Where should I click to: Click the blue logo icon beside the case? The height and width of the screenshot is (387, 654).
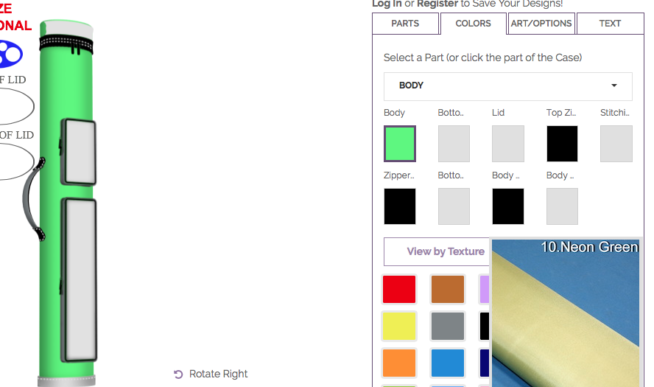click(x=11, y=55)
